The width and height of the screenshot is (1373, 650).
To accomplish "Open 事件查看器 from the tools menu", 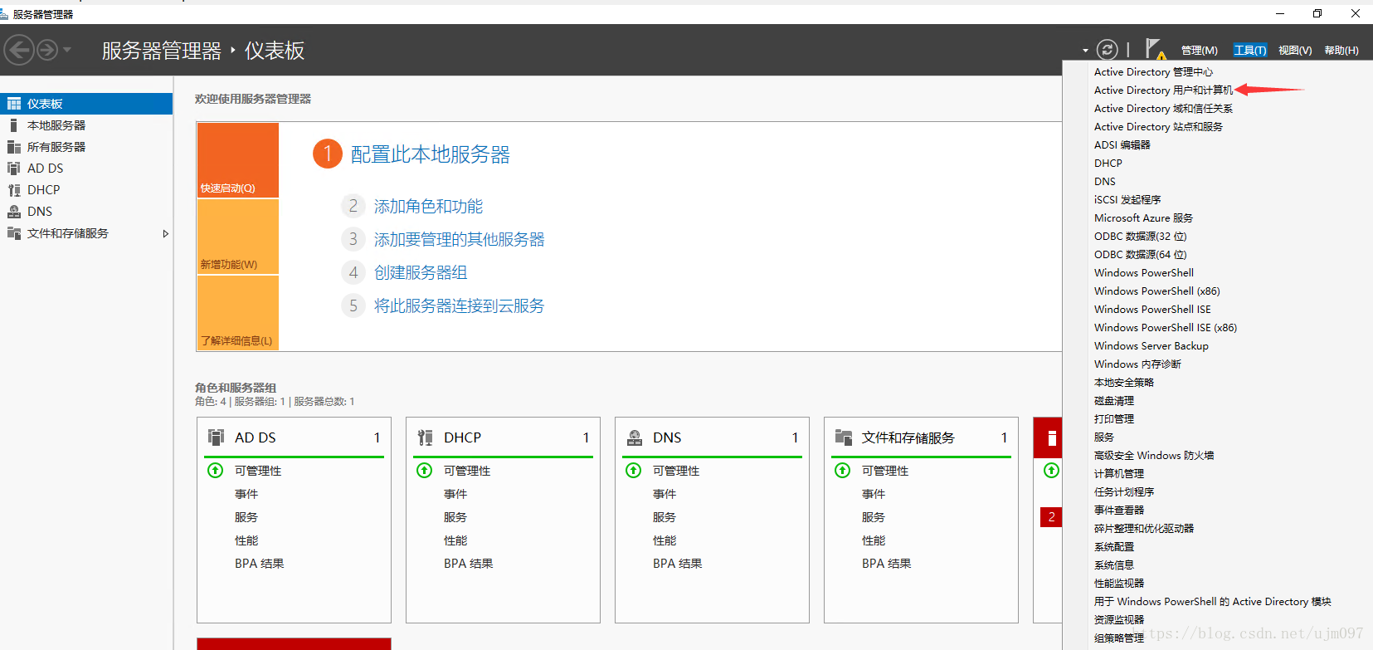I will 1119,511.
